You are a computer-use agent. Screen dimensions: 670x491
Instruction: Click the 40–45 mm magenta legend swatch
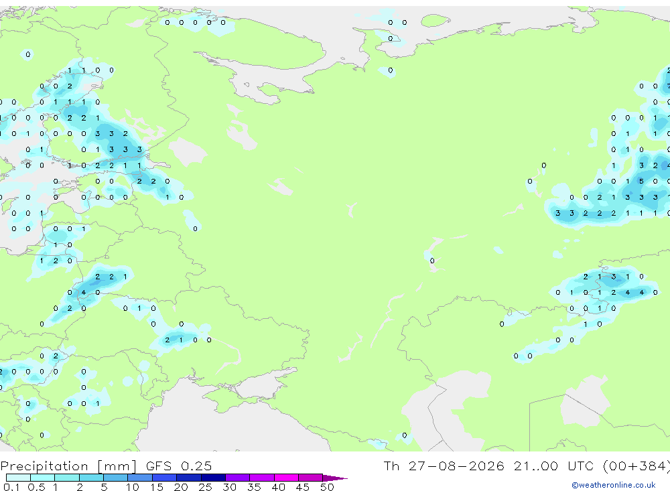[x=286, y=478]
